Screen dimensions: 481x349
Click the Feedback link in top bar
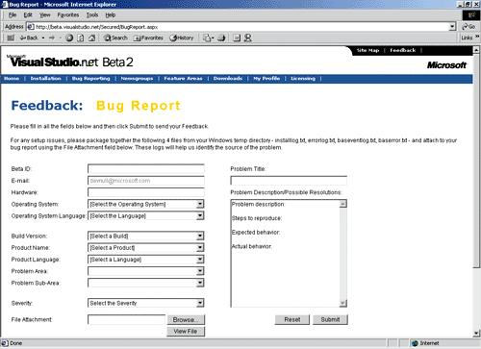403,50
